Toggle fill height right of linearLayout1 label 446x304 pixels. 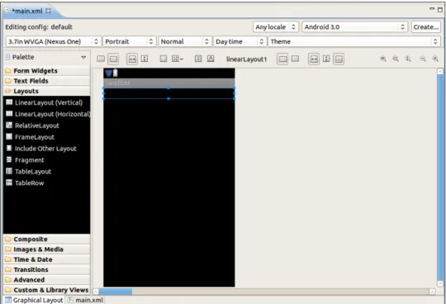pyautogui.click(x=326, y=59)
